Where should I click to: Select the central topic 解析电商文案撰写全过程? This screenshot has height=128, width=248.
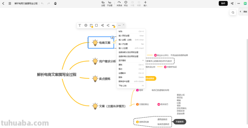[56, 74]
